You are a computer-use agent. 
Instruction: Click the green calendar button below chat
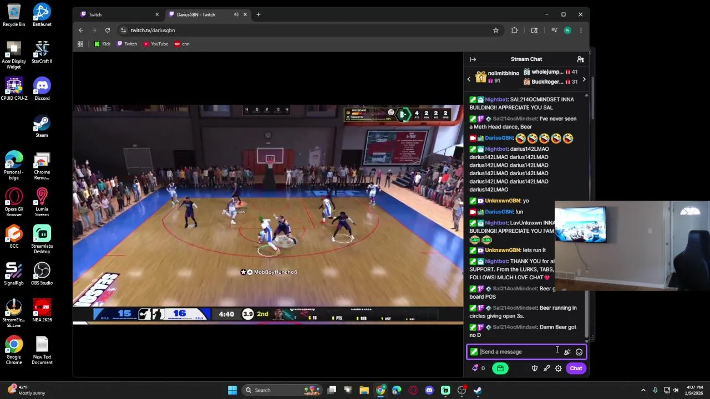click(x=500, y=369)
